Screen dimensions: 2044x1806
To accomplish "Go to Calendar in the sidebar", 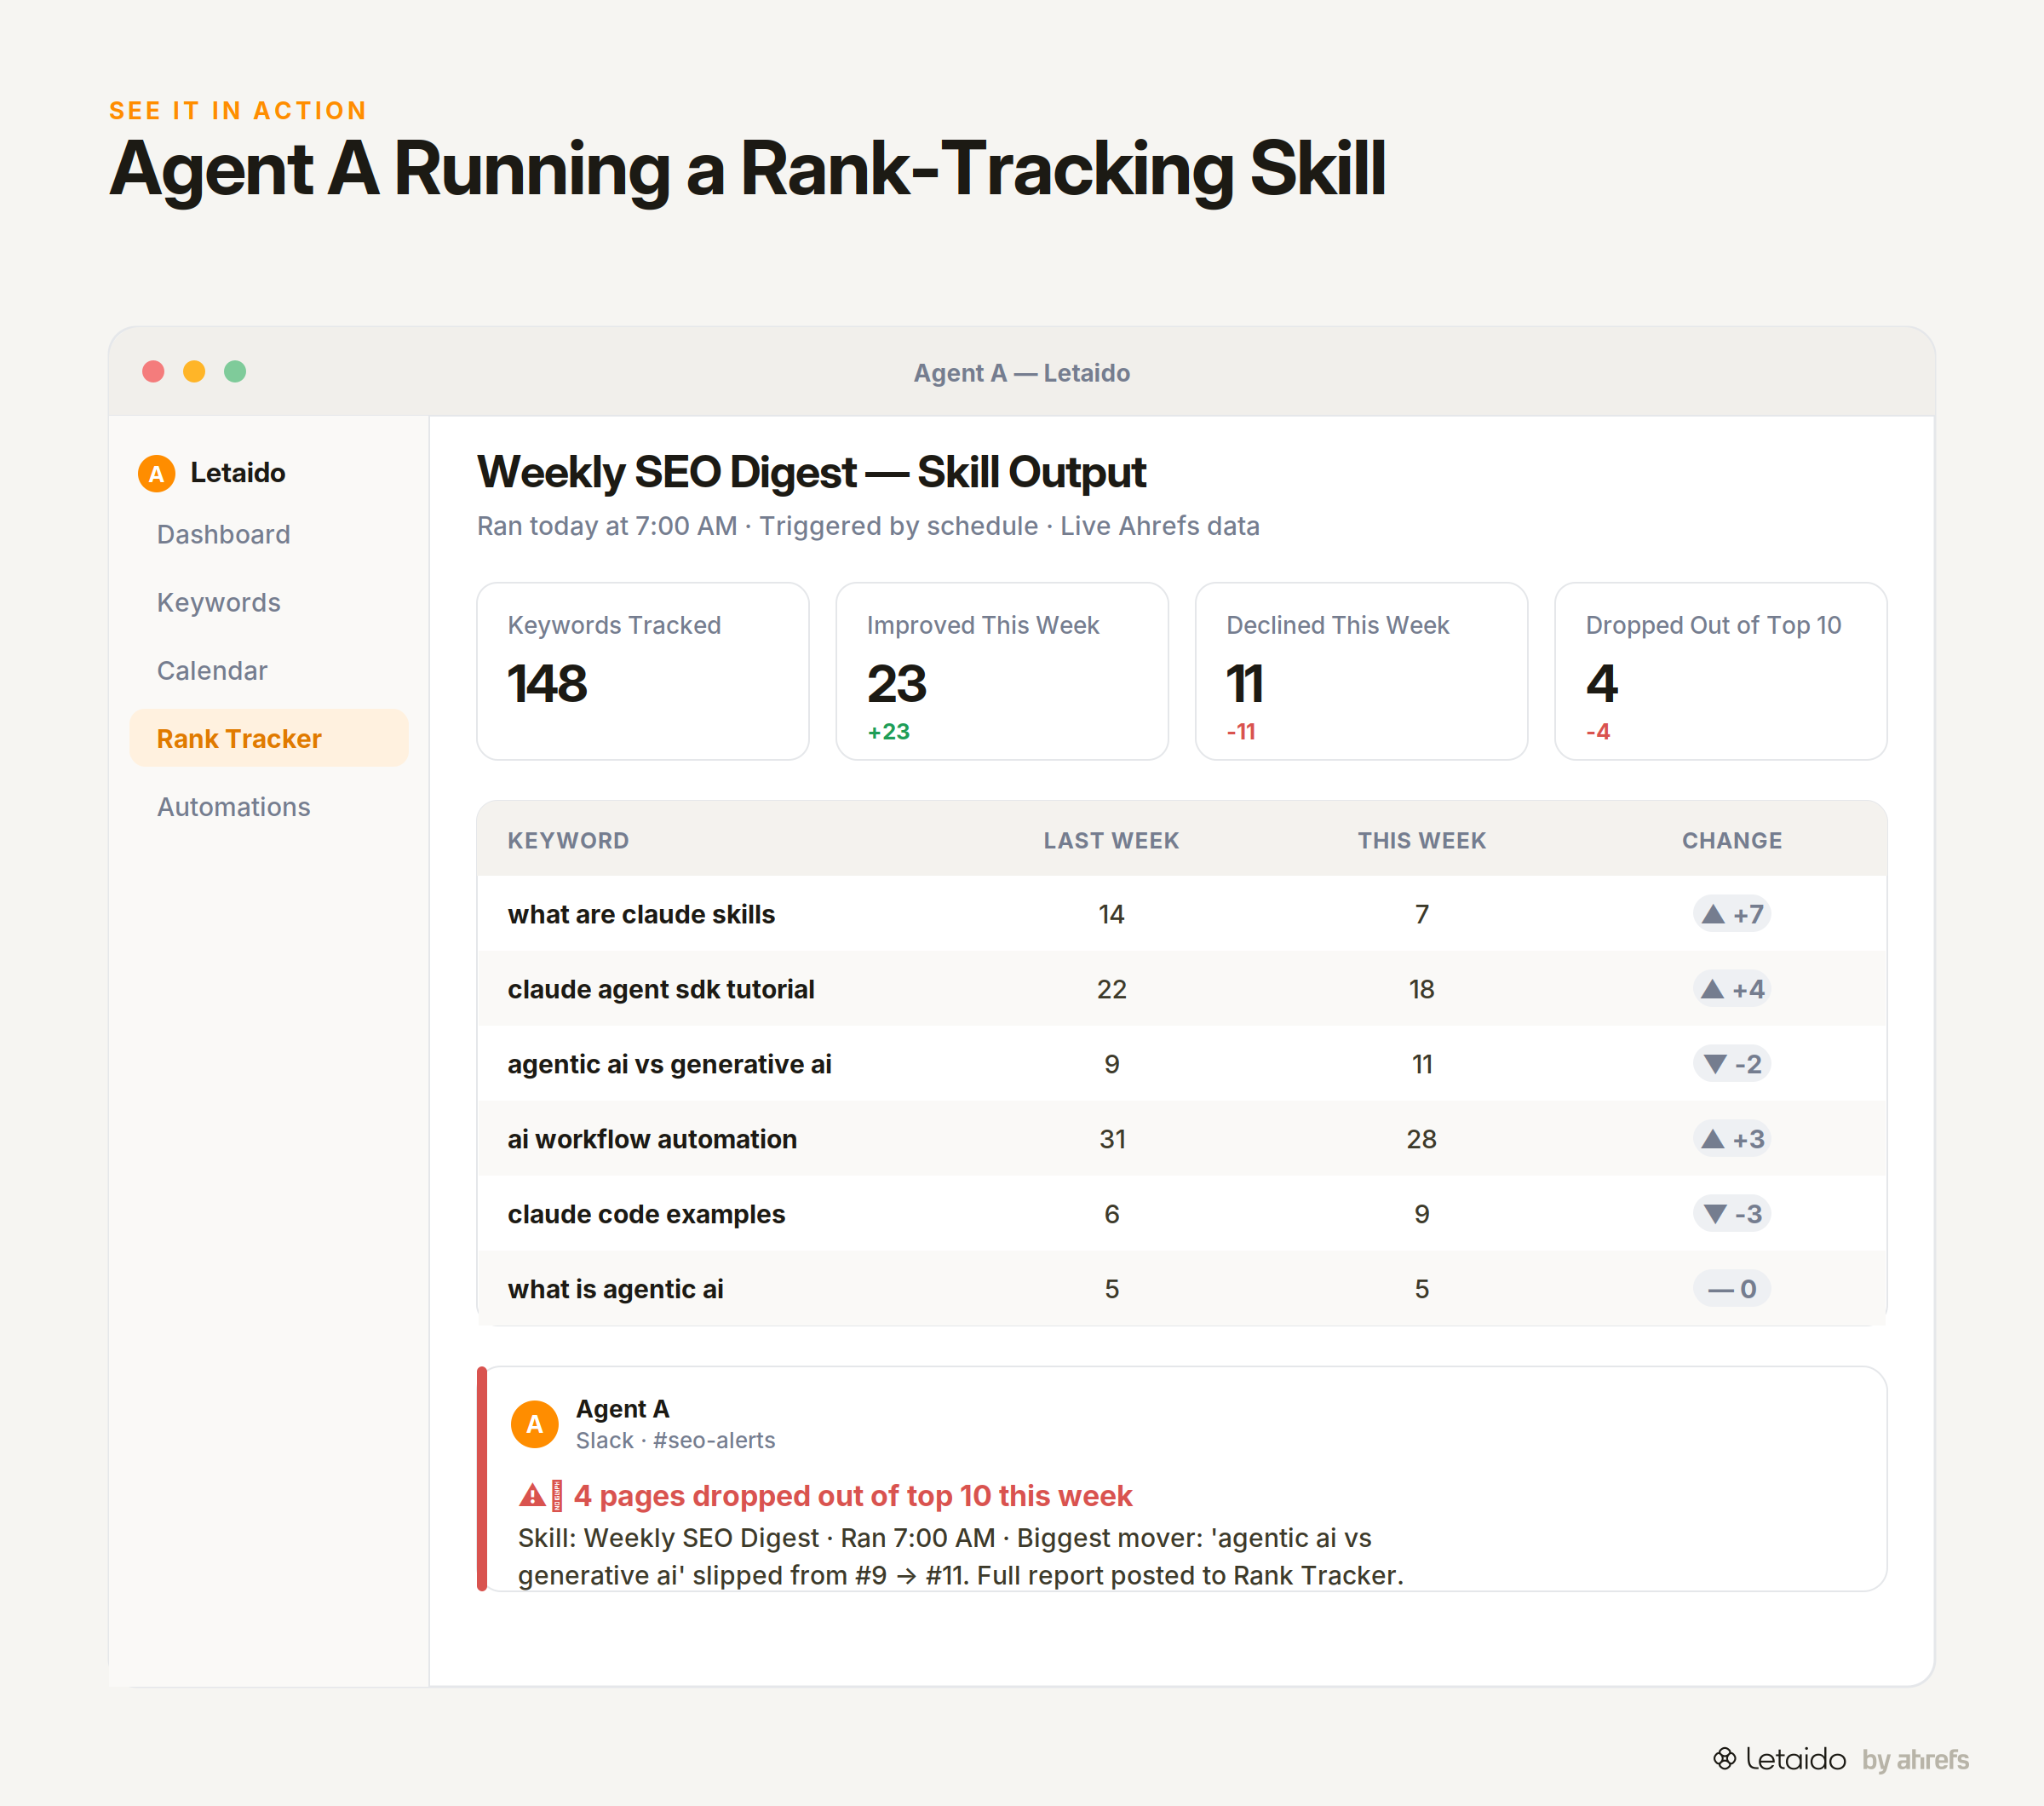I will coord(212,670).
